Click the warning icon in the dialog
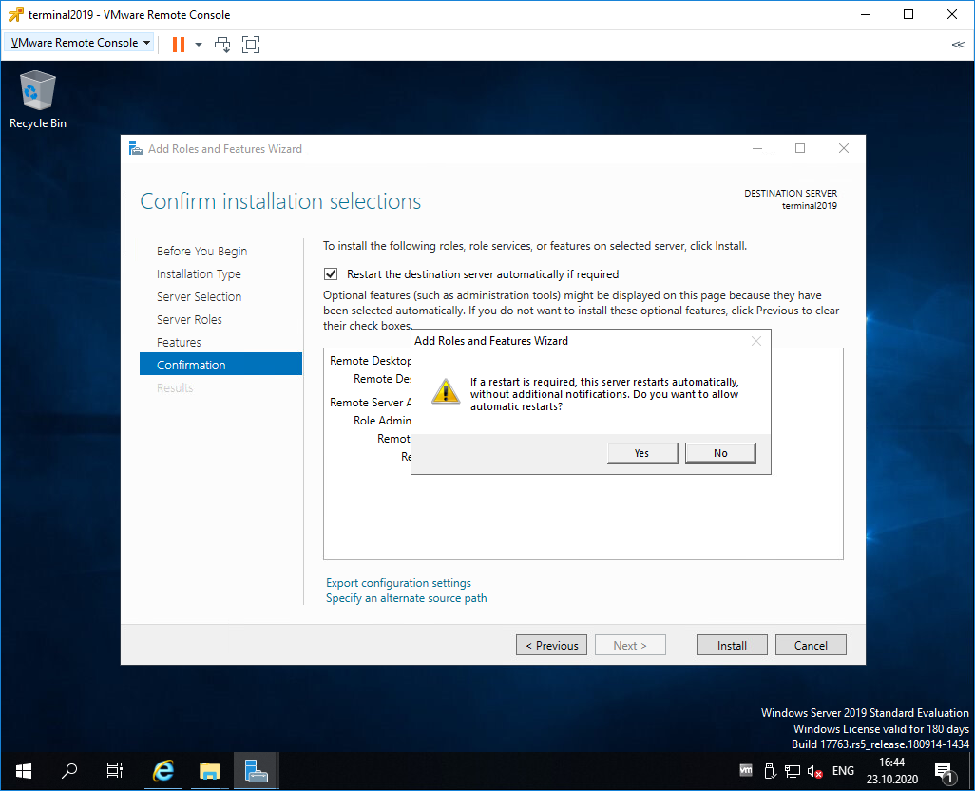The width and height of the screenshot is (975, 791). (446, 392)
